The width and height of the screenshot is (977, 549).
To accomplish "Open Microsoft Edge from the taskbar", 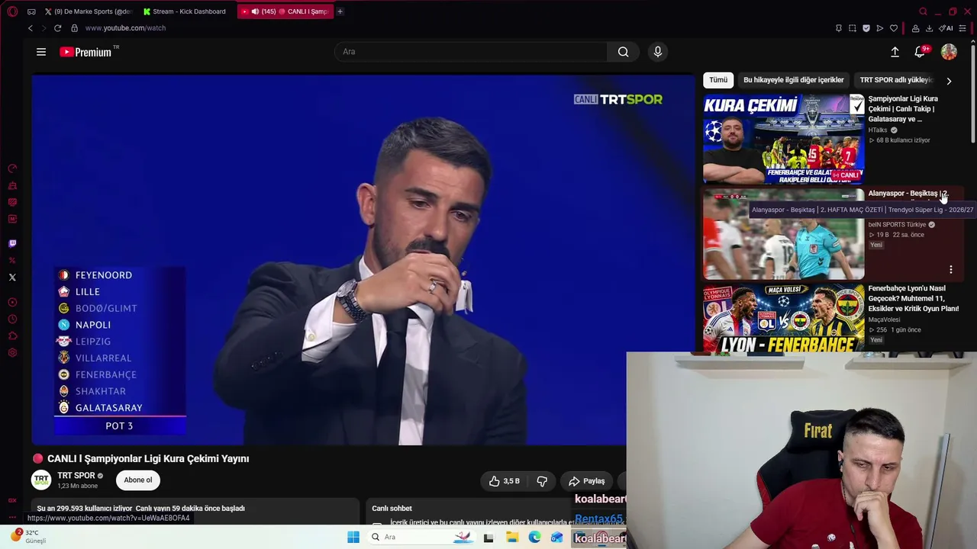I will (x=534, y=537).
